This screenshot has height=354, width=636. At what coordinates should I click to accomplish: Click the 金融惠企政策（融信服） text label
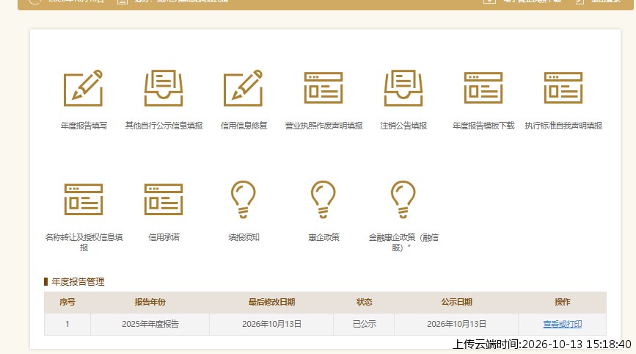pyautogui.click(x=403, y=242)
